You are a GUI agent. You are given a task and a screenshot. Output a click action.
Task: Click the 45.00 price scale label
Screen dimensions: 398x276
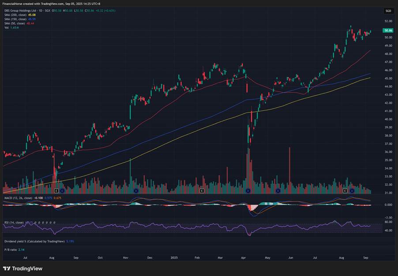pyautogui.click(x=388, y=78)
